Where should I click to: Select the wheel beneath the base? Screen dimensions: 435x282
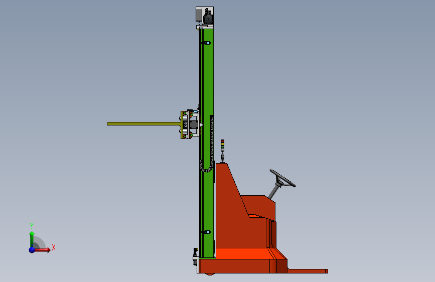click(x=210, y=274)
